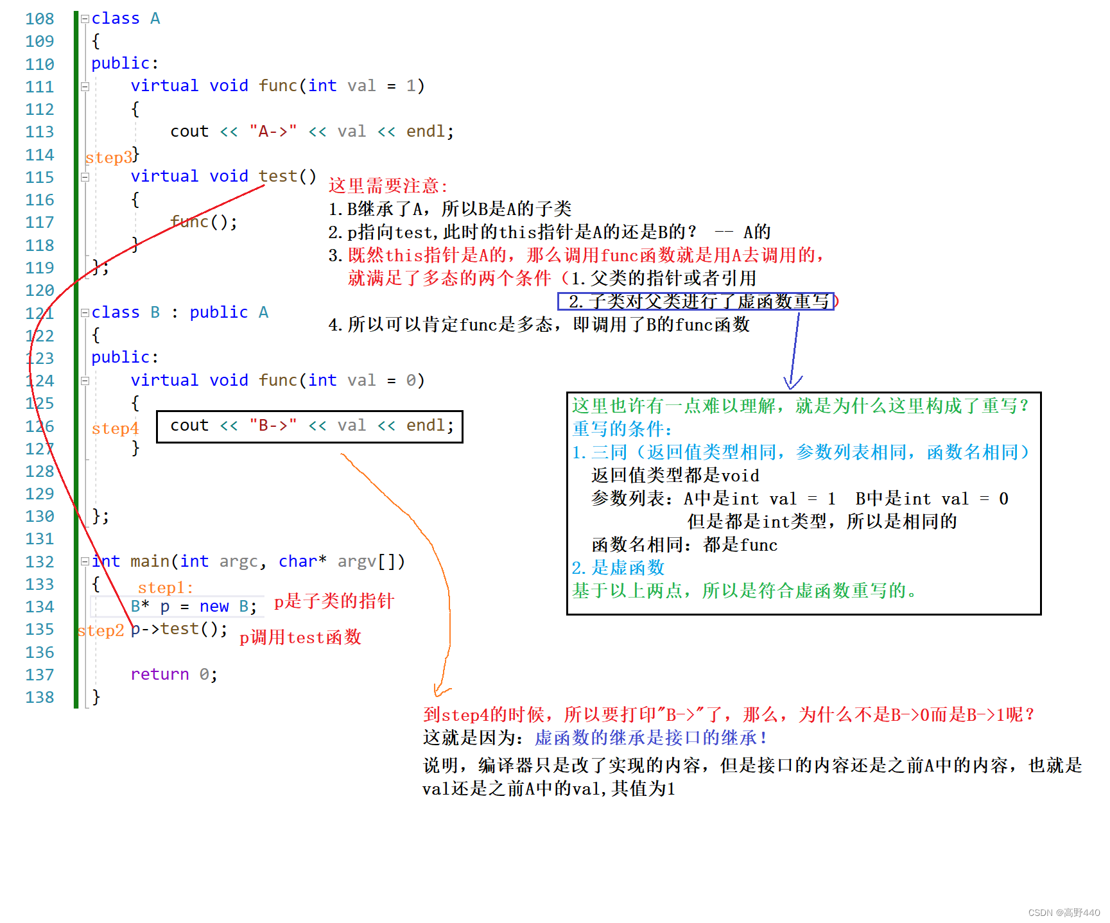
Task: Click 'class B : public A' declaration
Action: pos(180,313)
